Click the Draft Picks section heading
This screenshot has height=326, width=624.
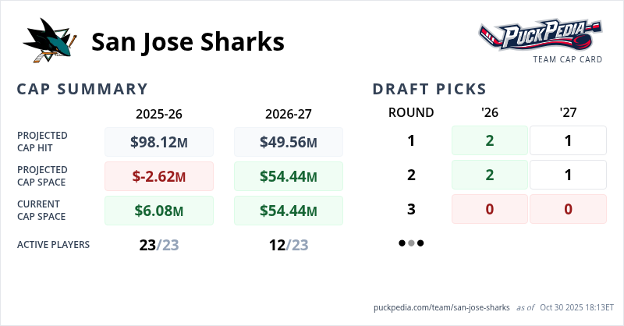[x=429, y=89]
